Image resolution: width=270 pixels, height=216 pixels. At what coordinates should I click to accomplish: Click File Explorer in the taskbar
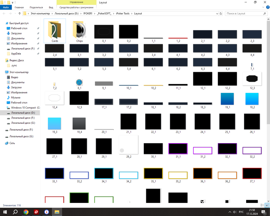click(x=57, y=212)
